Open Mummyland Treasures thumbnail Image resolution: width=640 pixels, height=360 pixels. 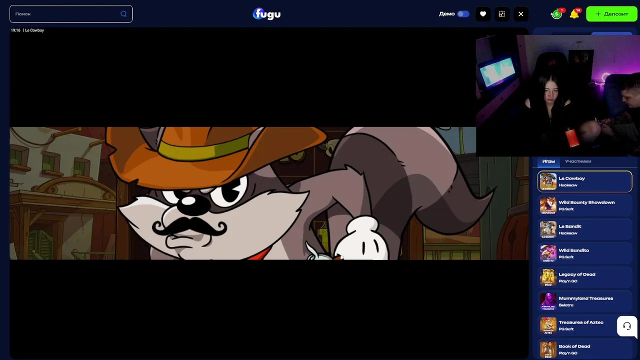(548, 301)
